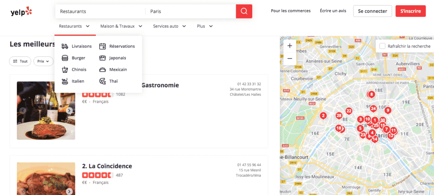Choose Livraisons from the menu
This screenshot has height=195, width=434.
click(x=82, y=46)
